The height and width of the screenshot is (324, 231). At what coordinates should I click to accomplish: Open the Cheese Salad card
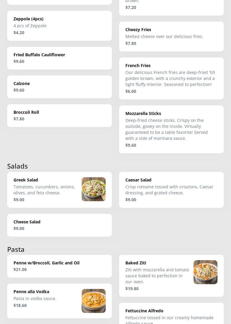[x=59, y=225]
